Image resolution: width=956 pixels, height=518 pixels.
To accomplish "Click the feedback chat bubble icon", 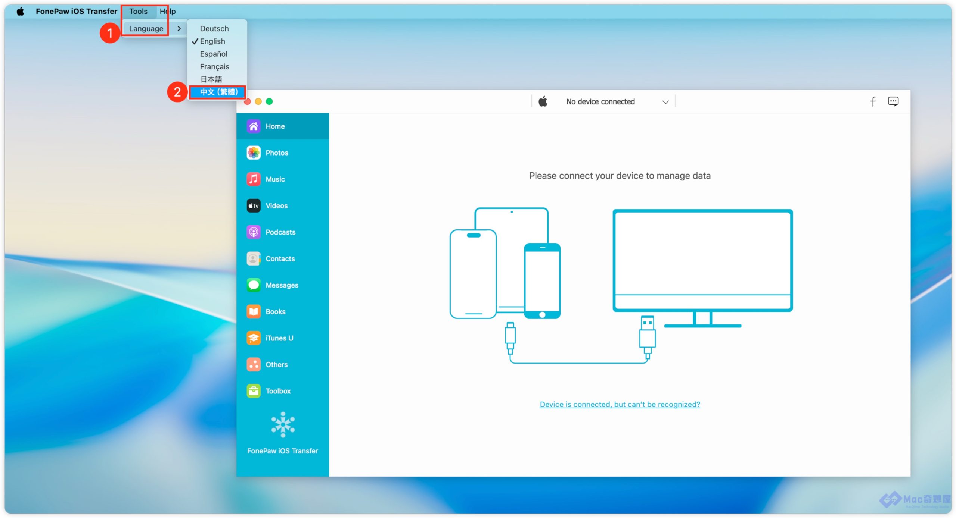I will click(x=893, y=101).
